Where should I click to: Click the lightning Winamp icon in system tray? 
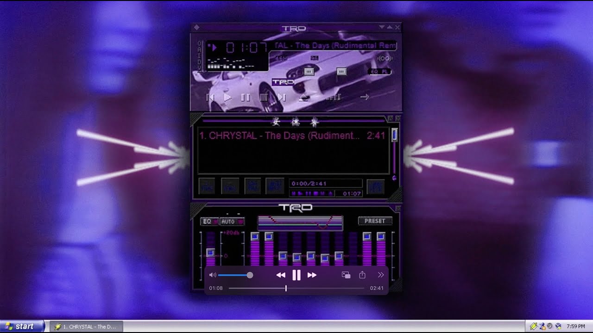534,326
